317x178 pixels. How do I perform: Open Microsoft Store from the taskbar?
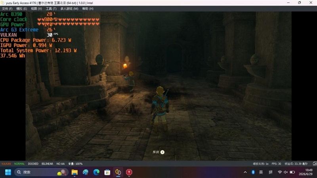pos(107,172)
